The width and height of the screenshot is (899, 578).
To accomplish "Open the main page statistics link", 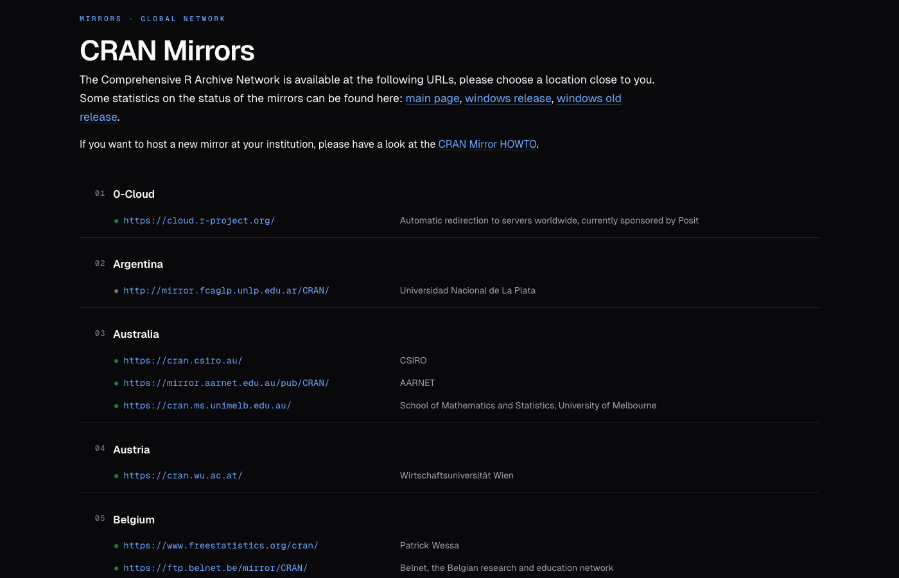I will pos(432,98).
